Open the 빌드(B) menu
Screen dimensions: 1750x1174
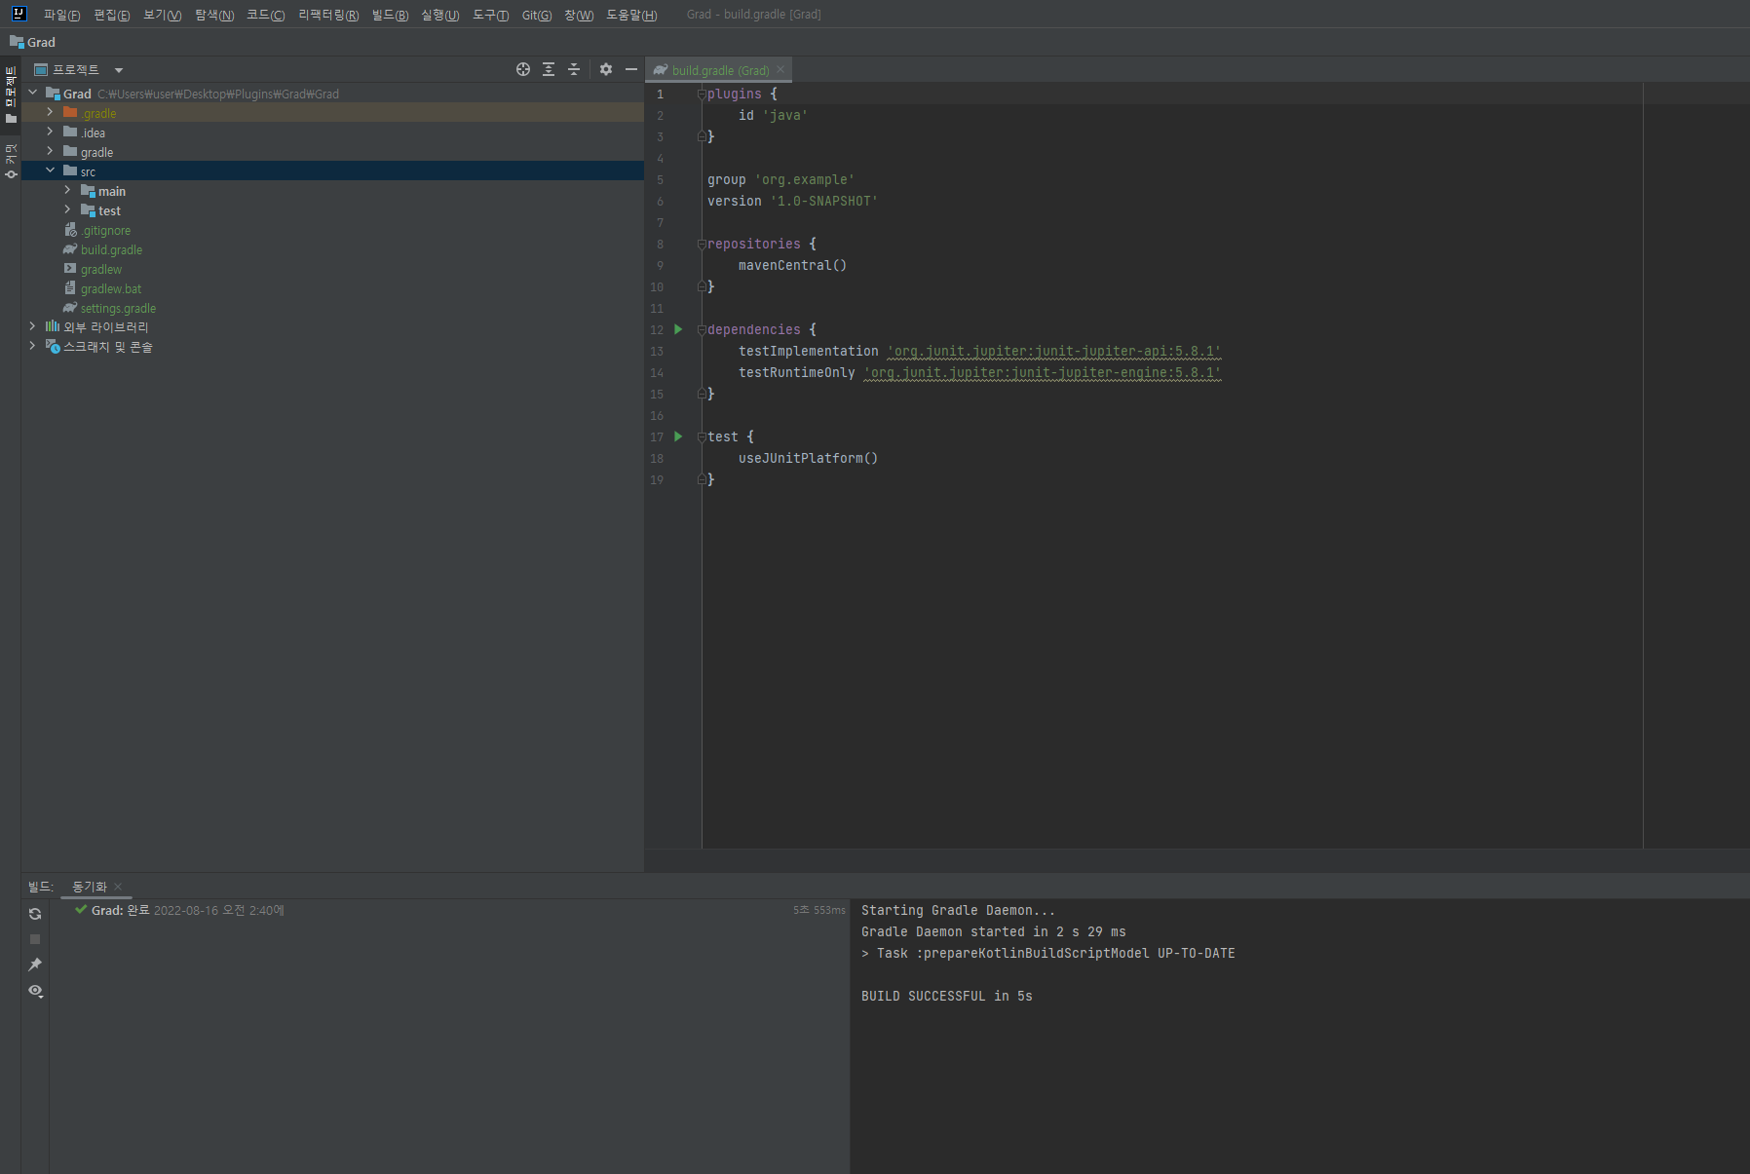390,15
